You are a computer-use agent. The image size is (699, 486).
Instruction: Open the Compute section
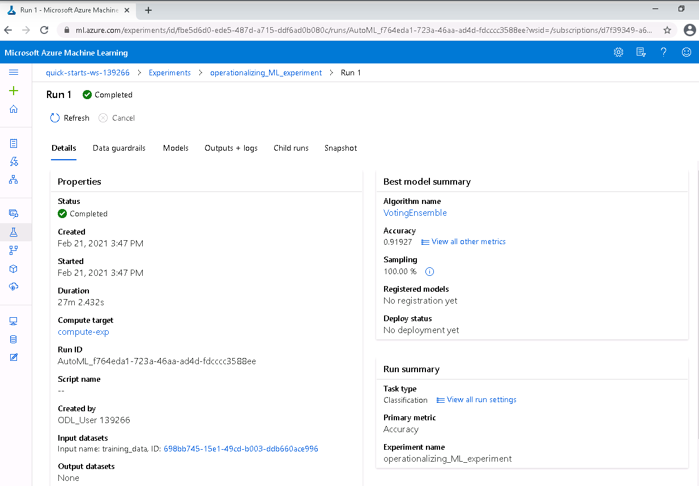pos(14,320)
